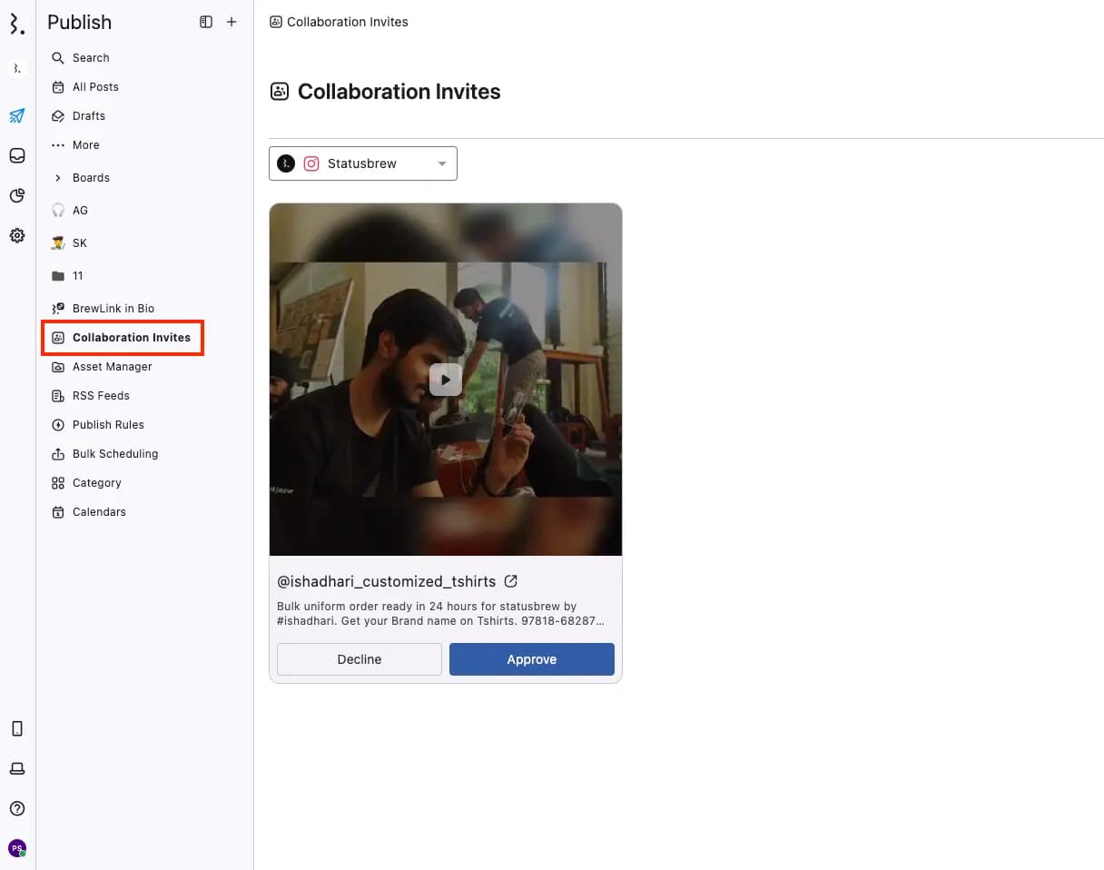Select Collaboration Invites in the sidebar
The width and height of the screenshot is (1104, 870).
(x=123, y=338)
